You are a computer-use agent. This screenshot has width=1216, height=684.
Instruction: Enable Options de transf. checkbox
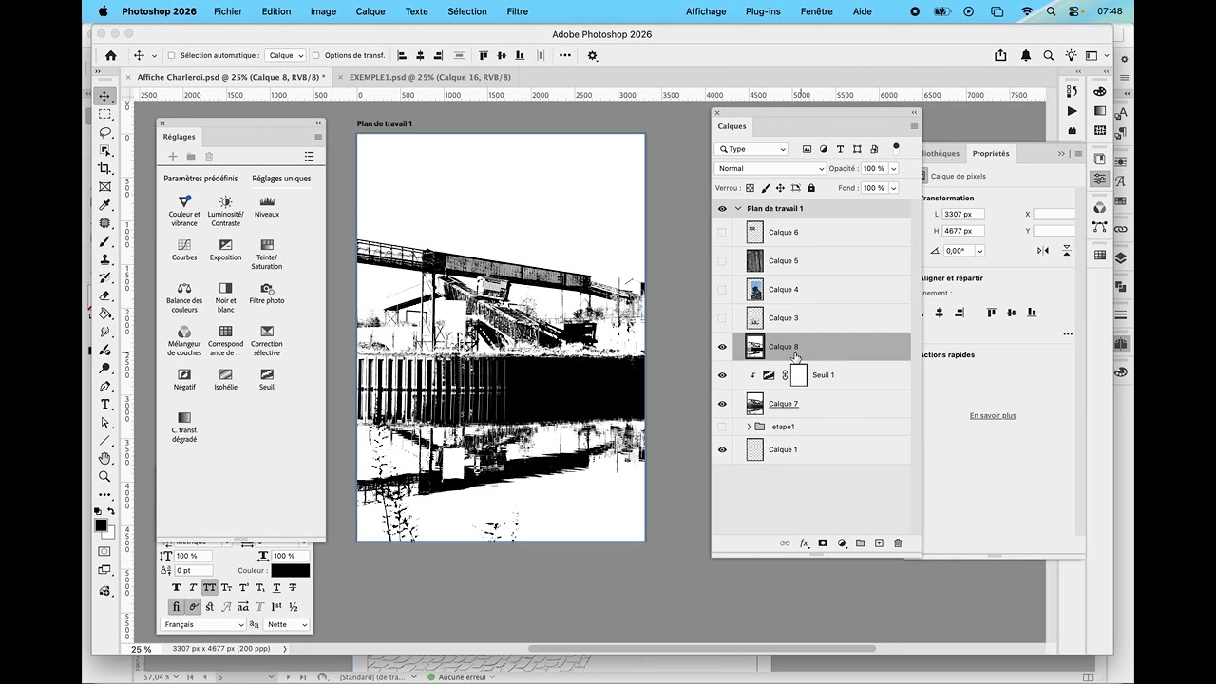tap(316, 56)
